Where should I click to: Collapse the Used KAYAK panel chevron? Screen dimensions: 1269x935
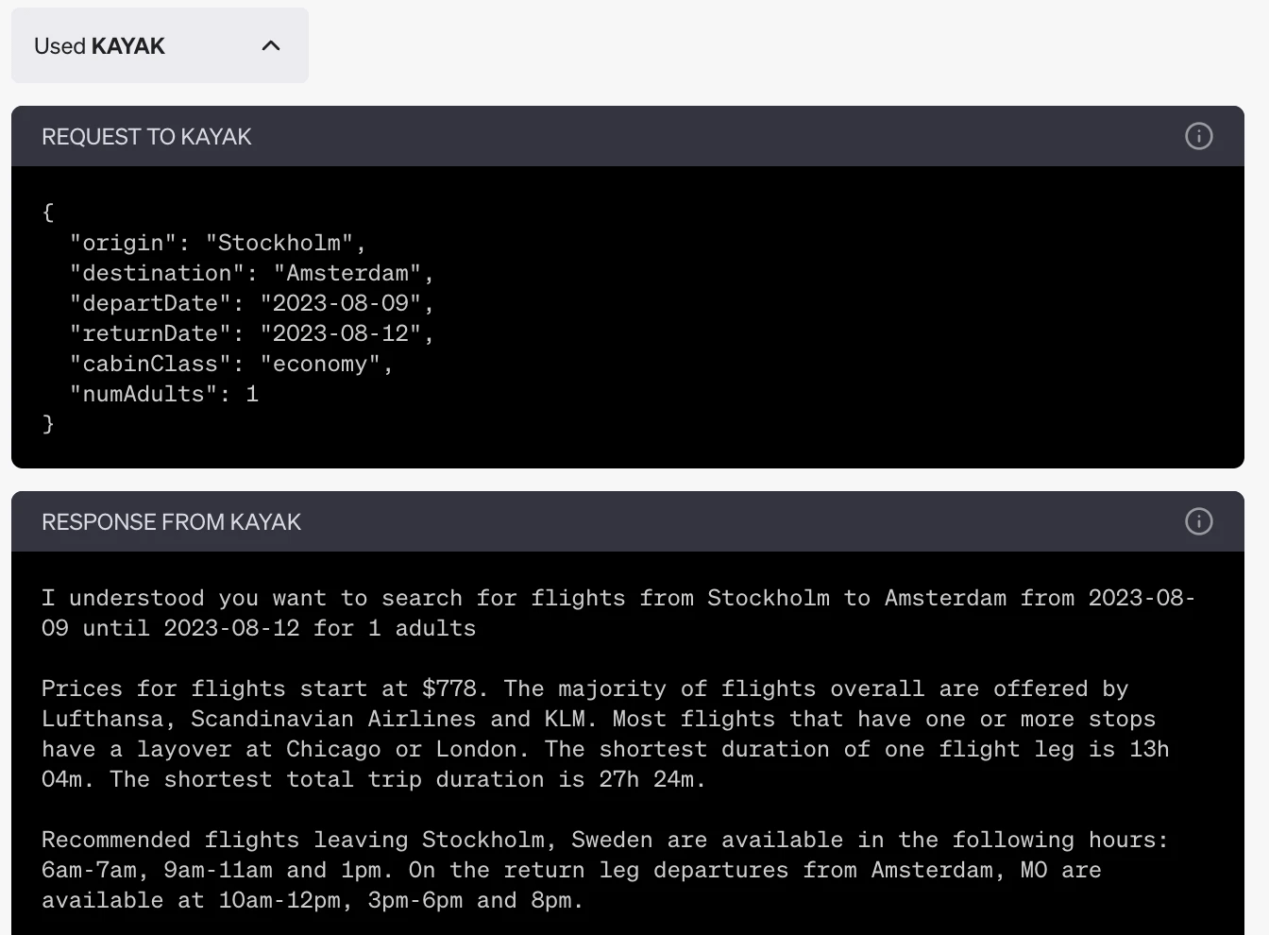[271, 45]
